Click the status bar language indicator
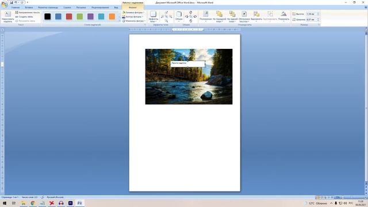This screenshot has height=207, width=368. tap(55, 197)
